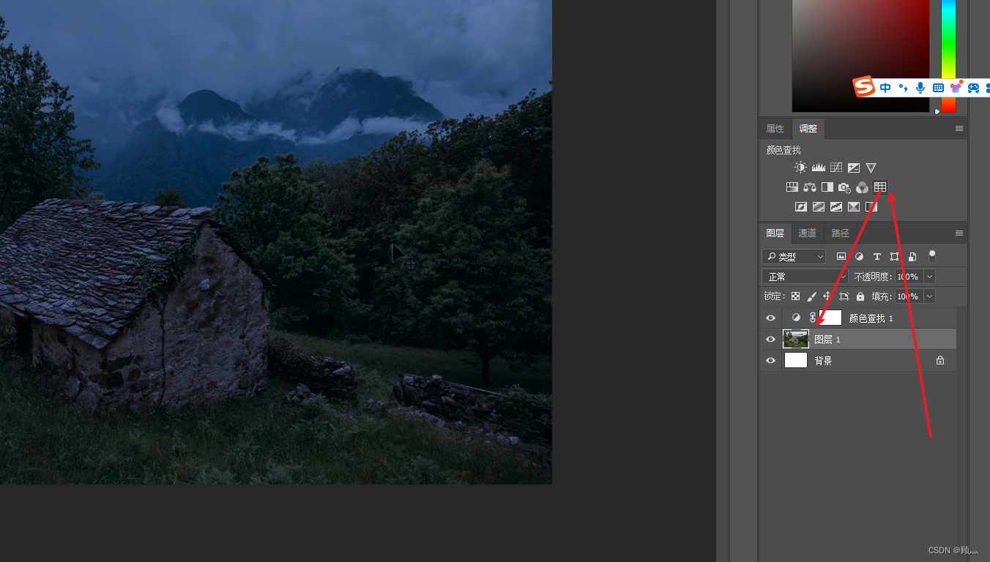Click the hue slider triangle handle
990x562 pixels.
pyautogui.click(x=937, y=112)
